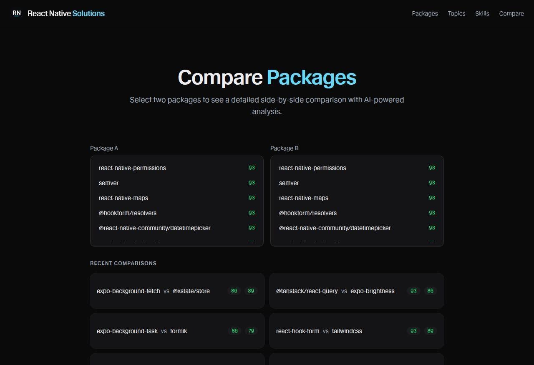Go to the Skills section
534x365 pixels.
pyautogui.click(x=482, y=13)
